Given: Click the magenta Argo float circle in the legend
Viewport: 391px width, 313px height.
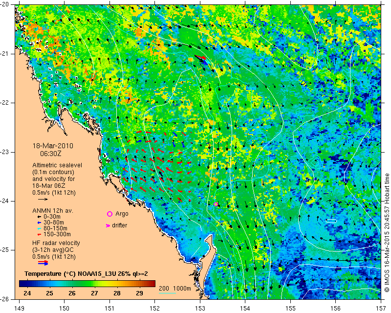Looking at the screenshot, I should [x=109, y=214].
